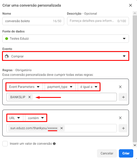
Task: Click the Cancelar button
Action: [107, 153]
